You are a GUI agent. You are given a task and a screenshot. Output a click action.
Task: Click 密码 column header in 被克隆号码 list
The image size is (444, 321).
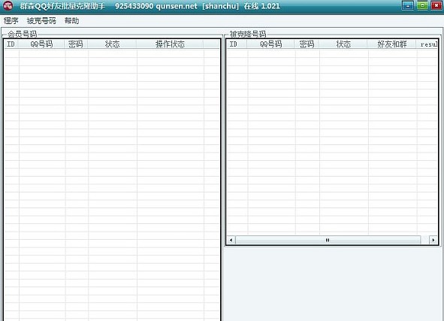click(307, 44)
